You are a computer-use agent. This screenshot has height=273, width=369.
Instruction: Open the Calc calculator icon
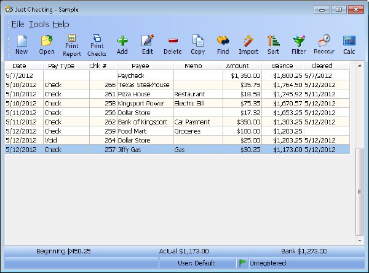pos(349,45)
